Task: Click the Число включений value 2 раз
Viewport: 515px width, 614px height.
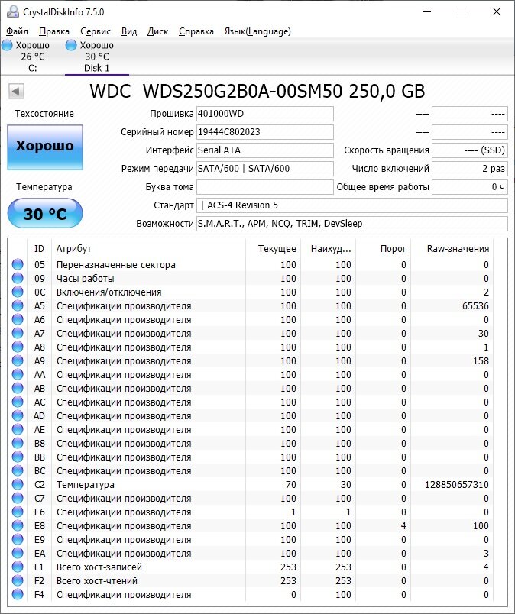Action: [470, 169]
